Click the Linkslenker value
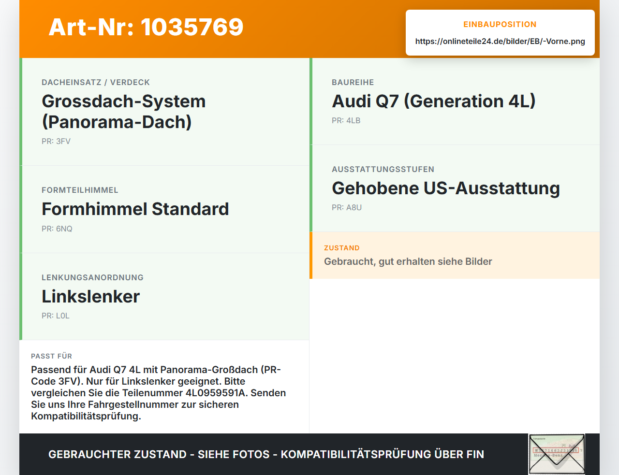Image resolution: width=619 pixels, height=475 pixels. click(x=90, y=296)
